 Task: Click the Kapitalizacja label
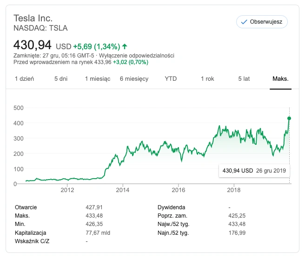(x=31, y=233)
